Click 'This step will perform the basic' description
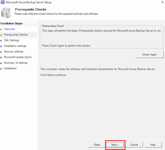 102,31
